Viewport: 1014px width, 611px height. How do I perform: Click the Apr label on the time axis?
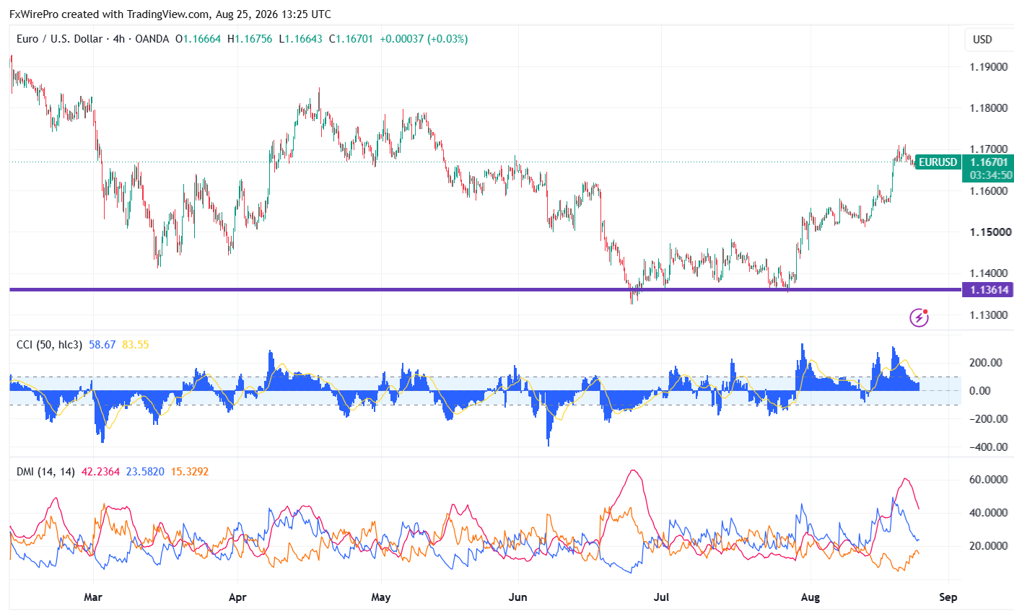pyautogui.click(x=237, y=597)
